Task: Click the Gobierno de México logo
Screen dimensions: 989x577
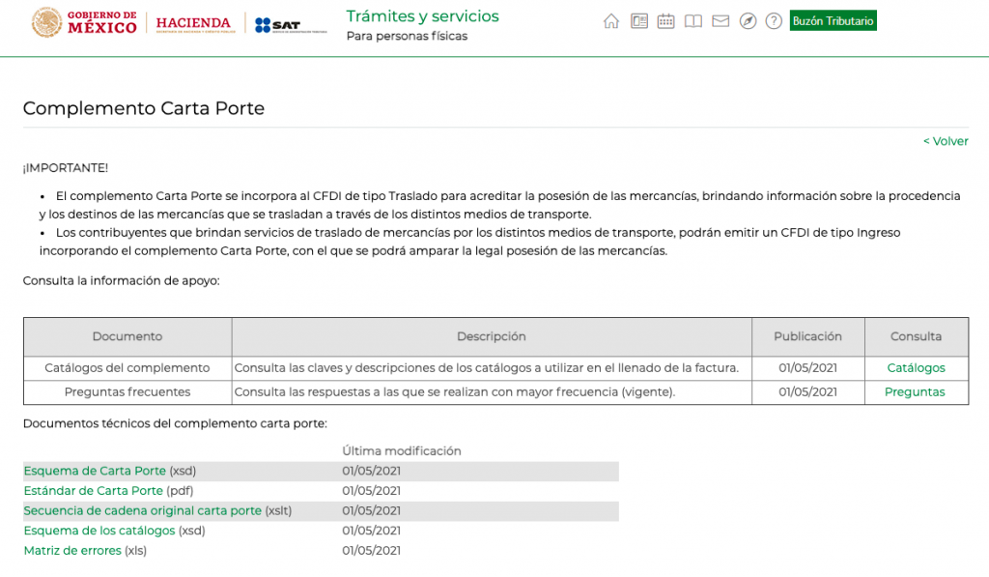Action: [84, 23]
